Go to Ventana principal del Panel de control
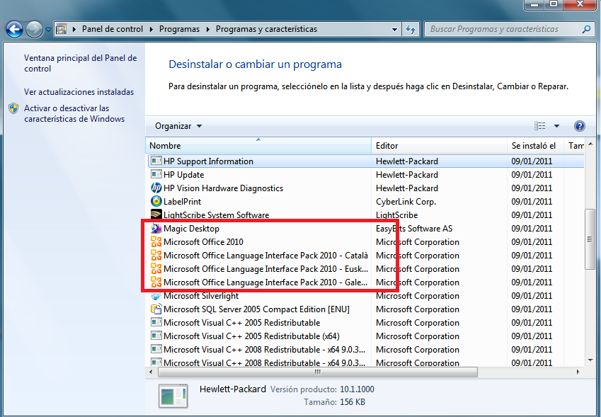The width and height of the screenshot is (601, 417). coord(80,64)
